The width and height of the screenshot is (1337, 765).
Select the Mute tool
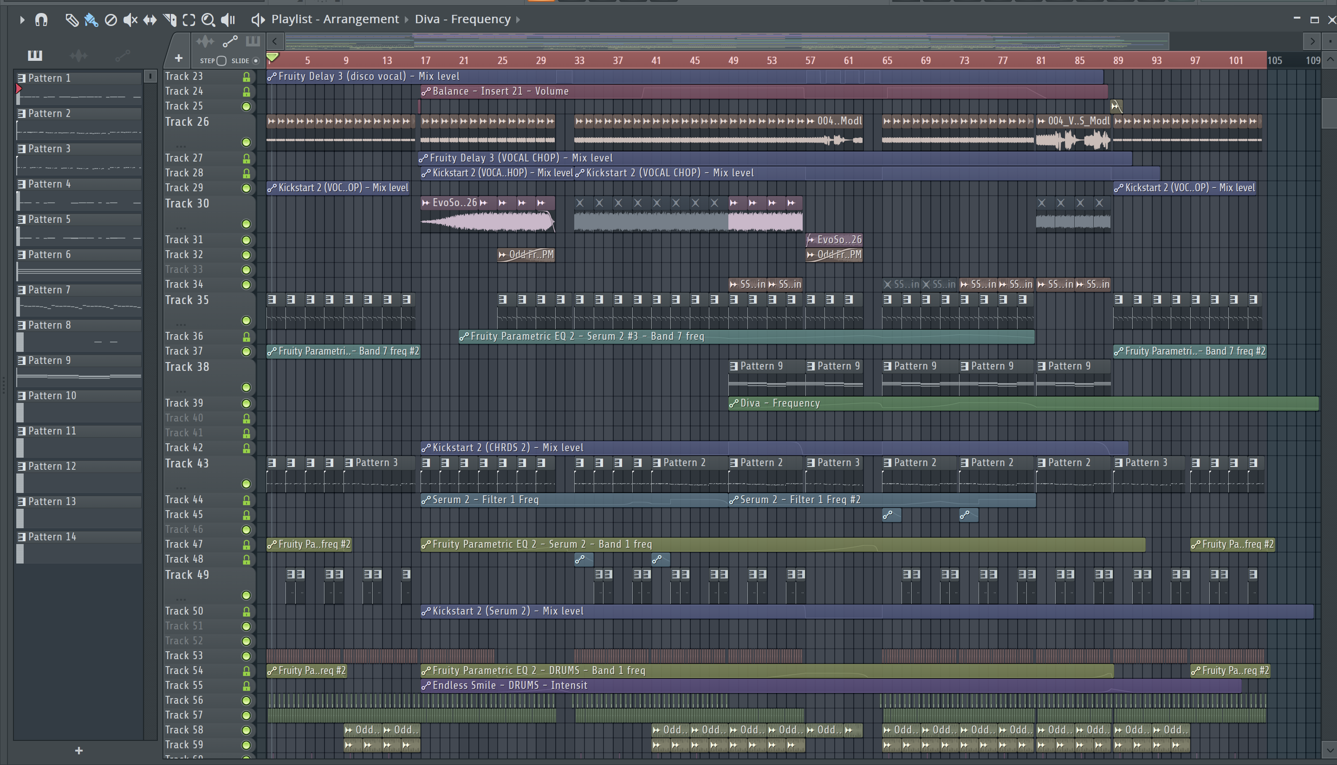pos(130,20)
